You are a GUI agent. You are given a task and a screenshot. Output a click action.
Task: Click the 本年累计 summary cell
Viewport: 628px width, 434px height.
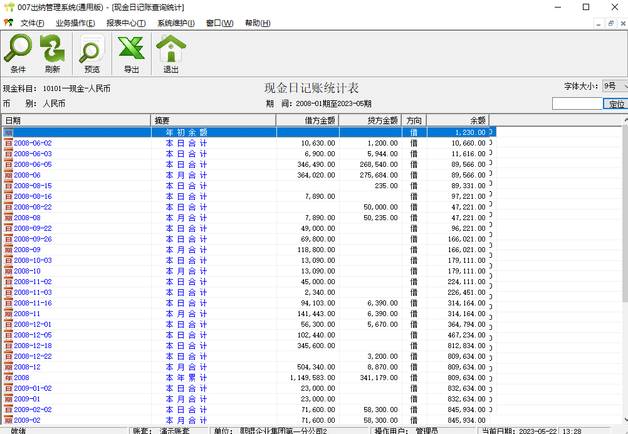(214, 378)
